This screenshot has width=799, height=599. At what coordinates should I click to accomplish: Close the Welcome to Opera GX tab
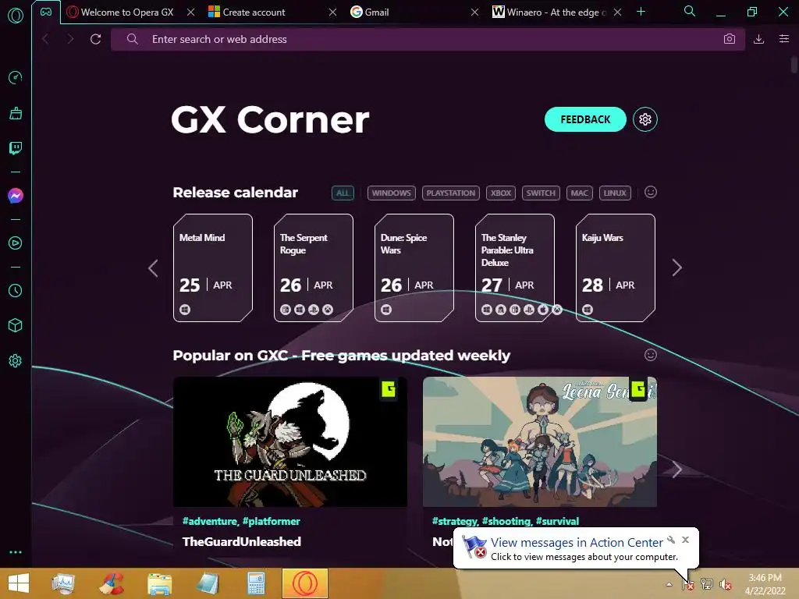point(190,12)
